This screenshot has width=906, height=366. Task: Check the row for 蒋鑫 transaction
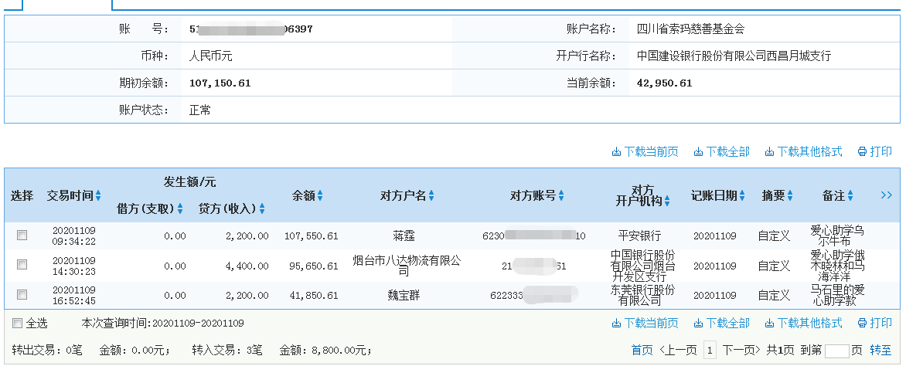pos(22,235)
